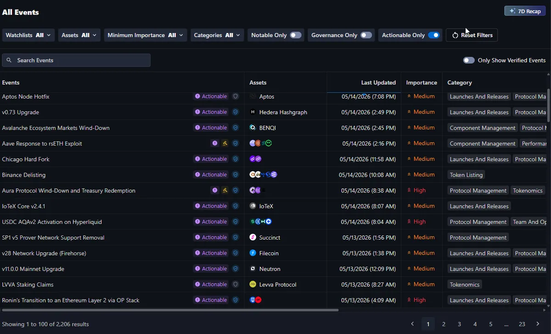Focus the Search Events input field

pyautogui.click(x=76, y=60)
